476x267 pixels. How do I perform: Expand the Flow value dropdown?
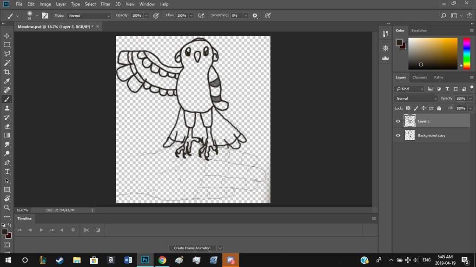click(191, 15)
